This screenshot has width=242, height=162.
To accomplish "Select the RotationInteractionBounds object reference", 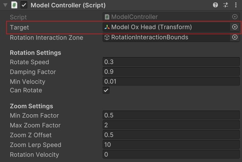I will pos(166,37).
